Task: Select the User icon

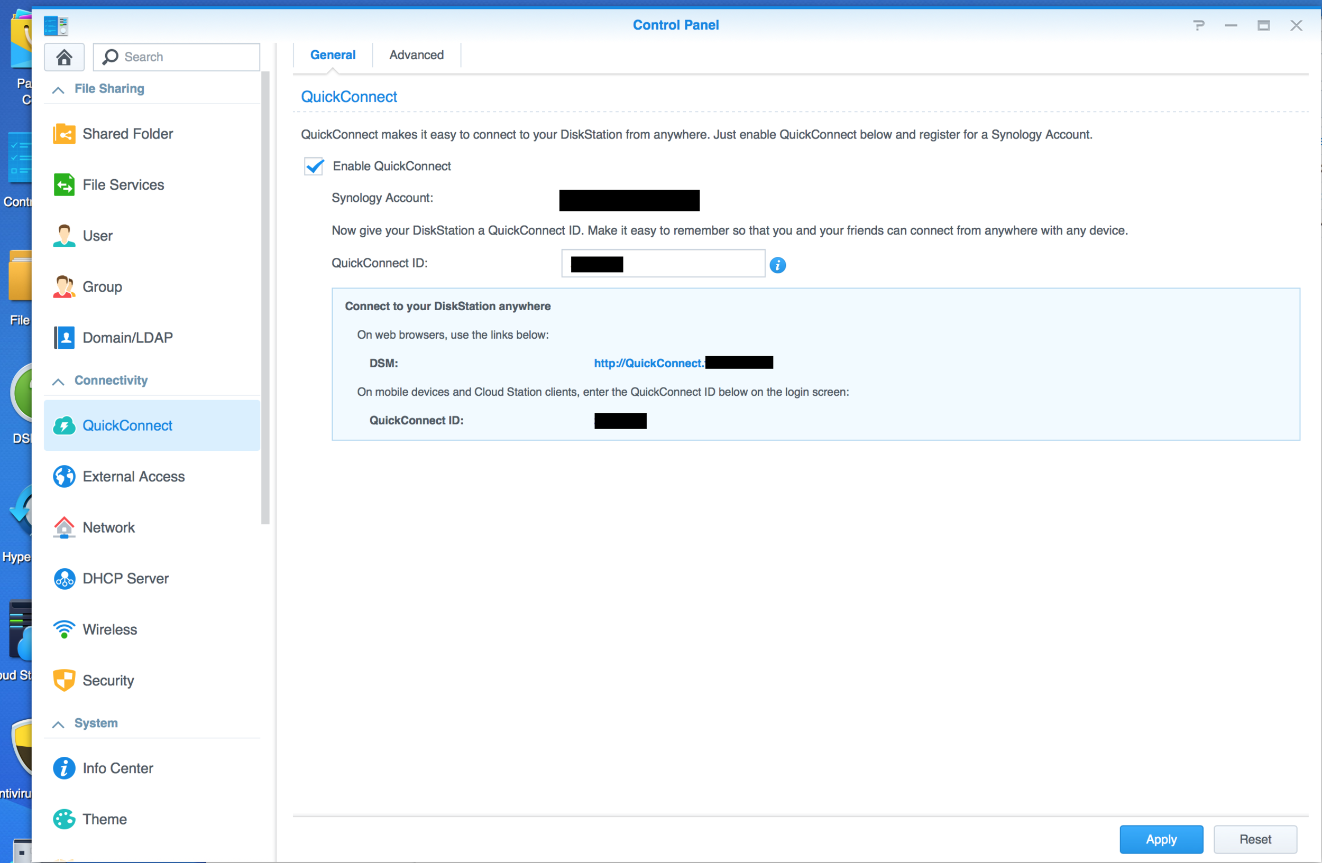Action: [64, 236]
